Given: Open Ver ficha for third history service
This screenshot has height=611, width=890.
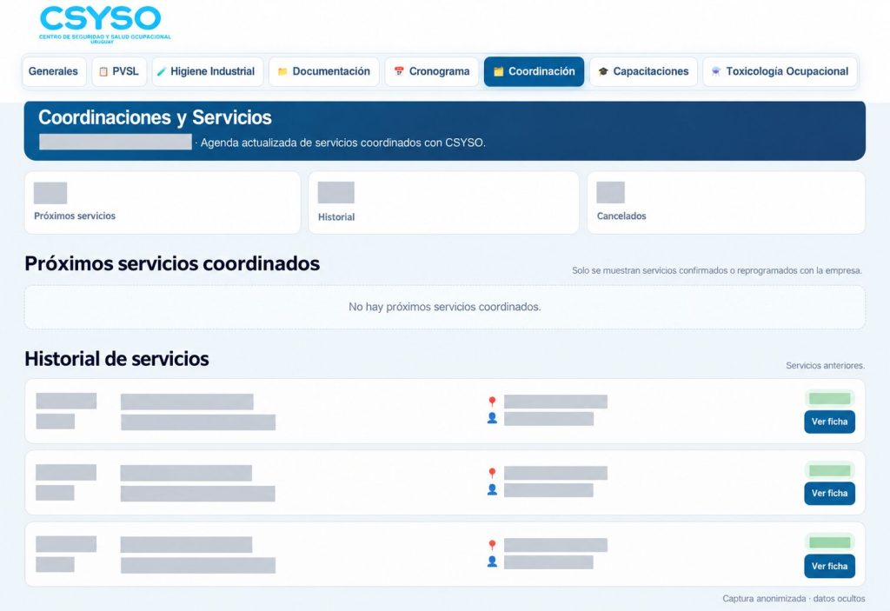Looking at the screenshot, I should pyautogui.click(x=829, y=566).
